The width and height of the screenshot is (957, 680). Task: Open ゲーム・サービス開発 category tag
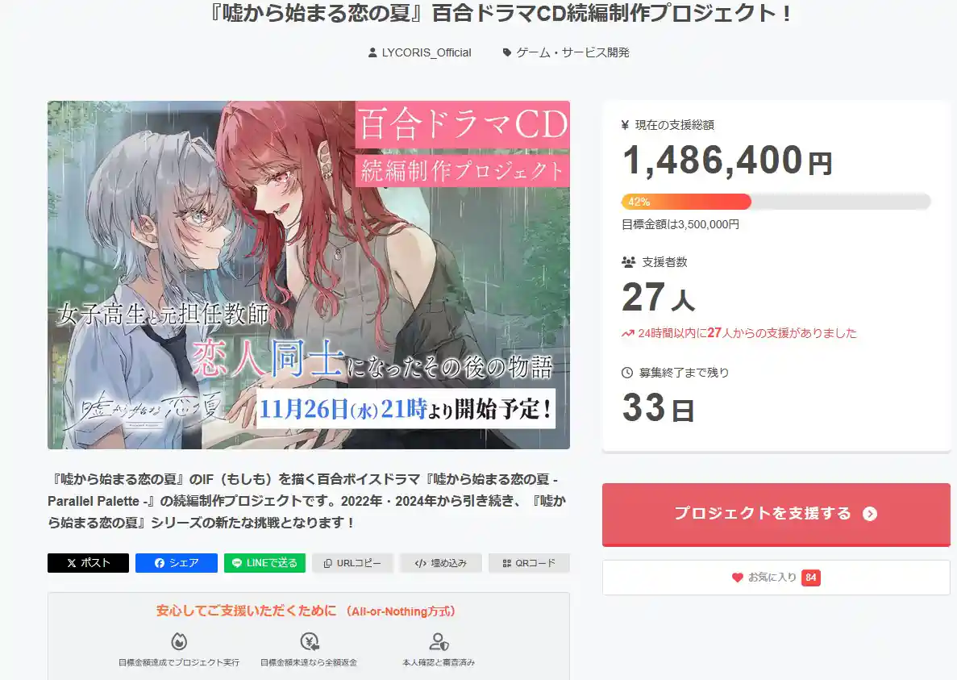(x=572, y=52)
